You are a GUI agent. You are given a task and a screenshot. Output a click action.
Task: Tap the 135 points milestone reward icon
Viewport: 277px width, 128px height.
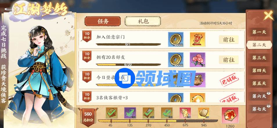[130, 113]
